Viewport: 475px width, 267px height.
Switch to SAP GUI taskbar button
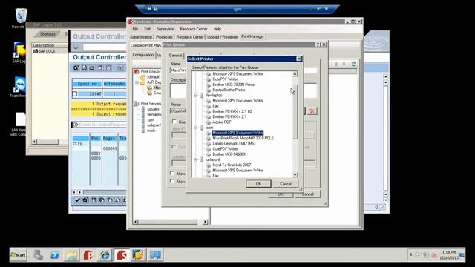tap(138, 255)
